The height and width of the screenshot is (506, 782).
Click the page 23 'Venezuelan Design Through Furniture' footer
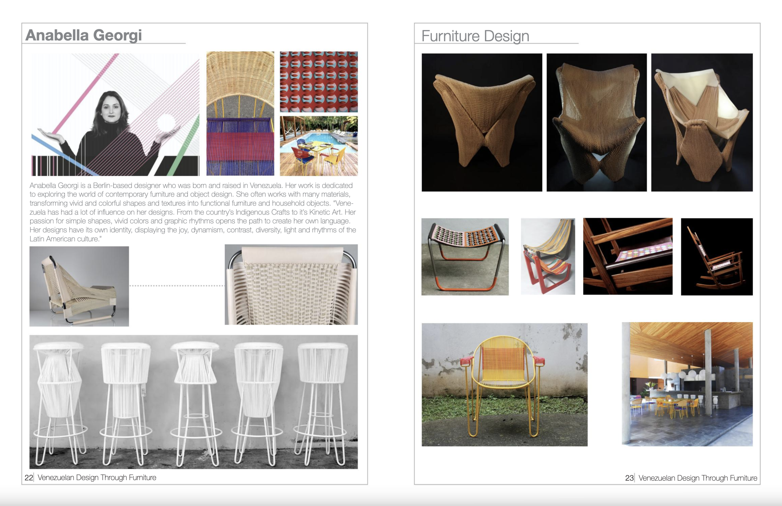click(698, 478)
